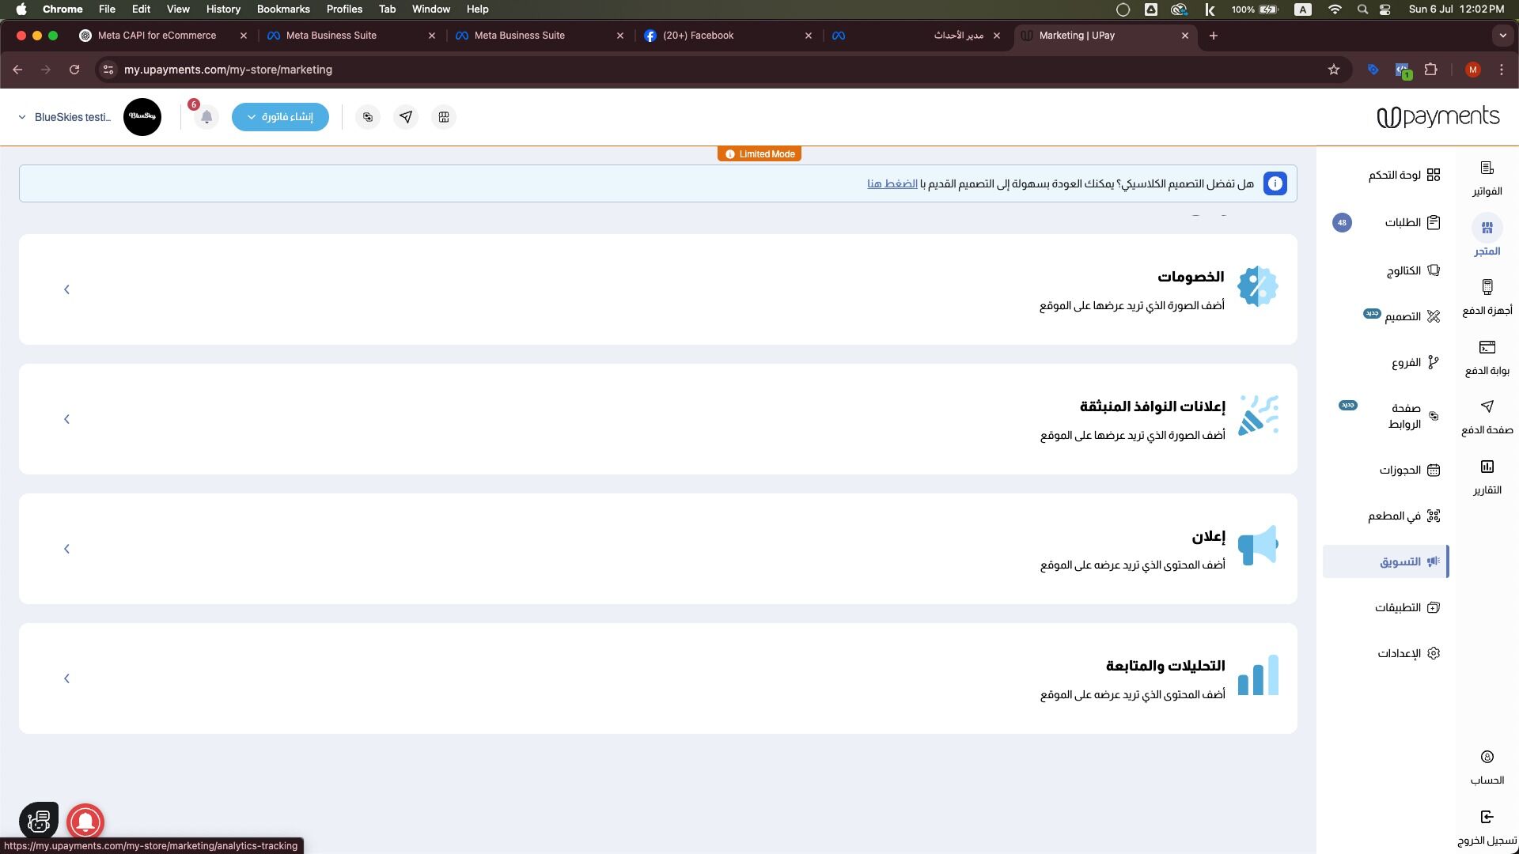
Task: Click the notifications bell icon
Action: point(206,117)
